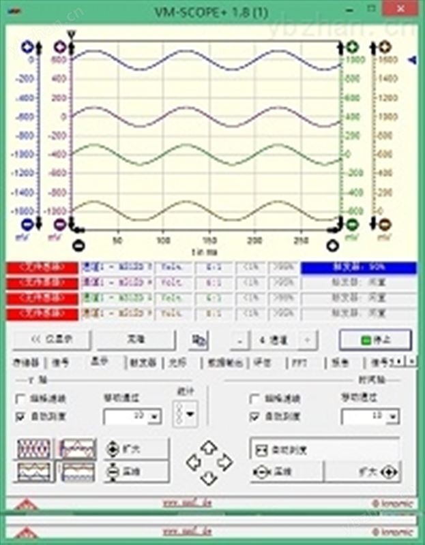Enable time-axis link channels checkbox
This screenshot has width=425, height=545.
point(254,399)
